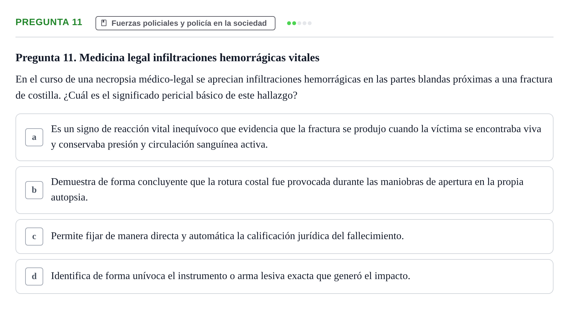Viewport: 569px width, 310px height.
Task: Click the PREGUNTA 11 header label
Action: tap(49, 22)
